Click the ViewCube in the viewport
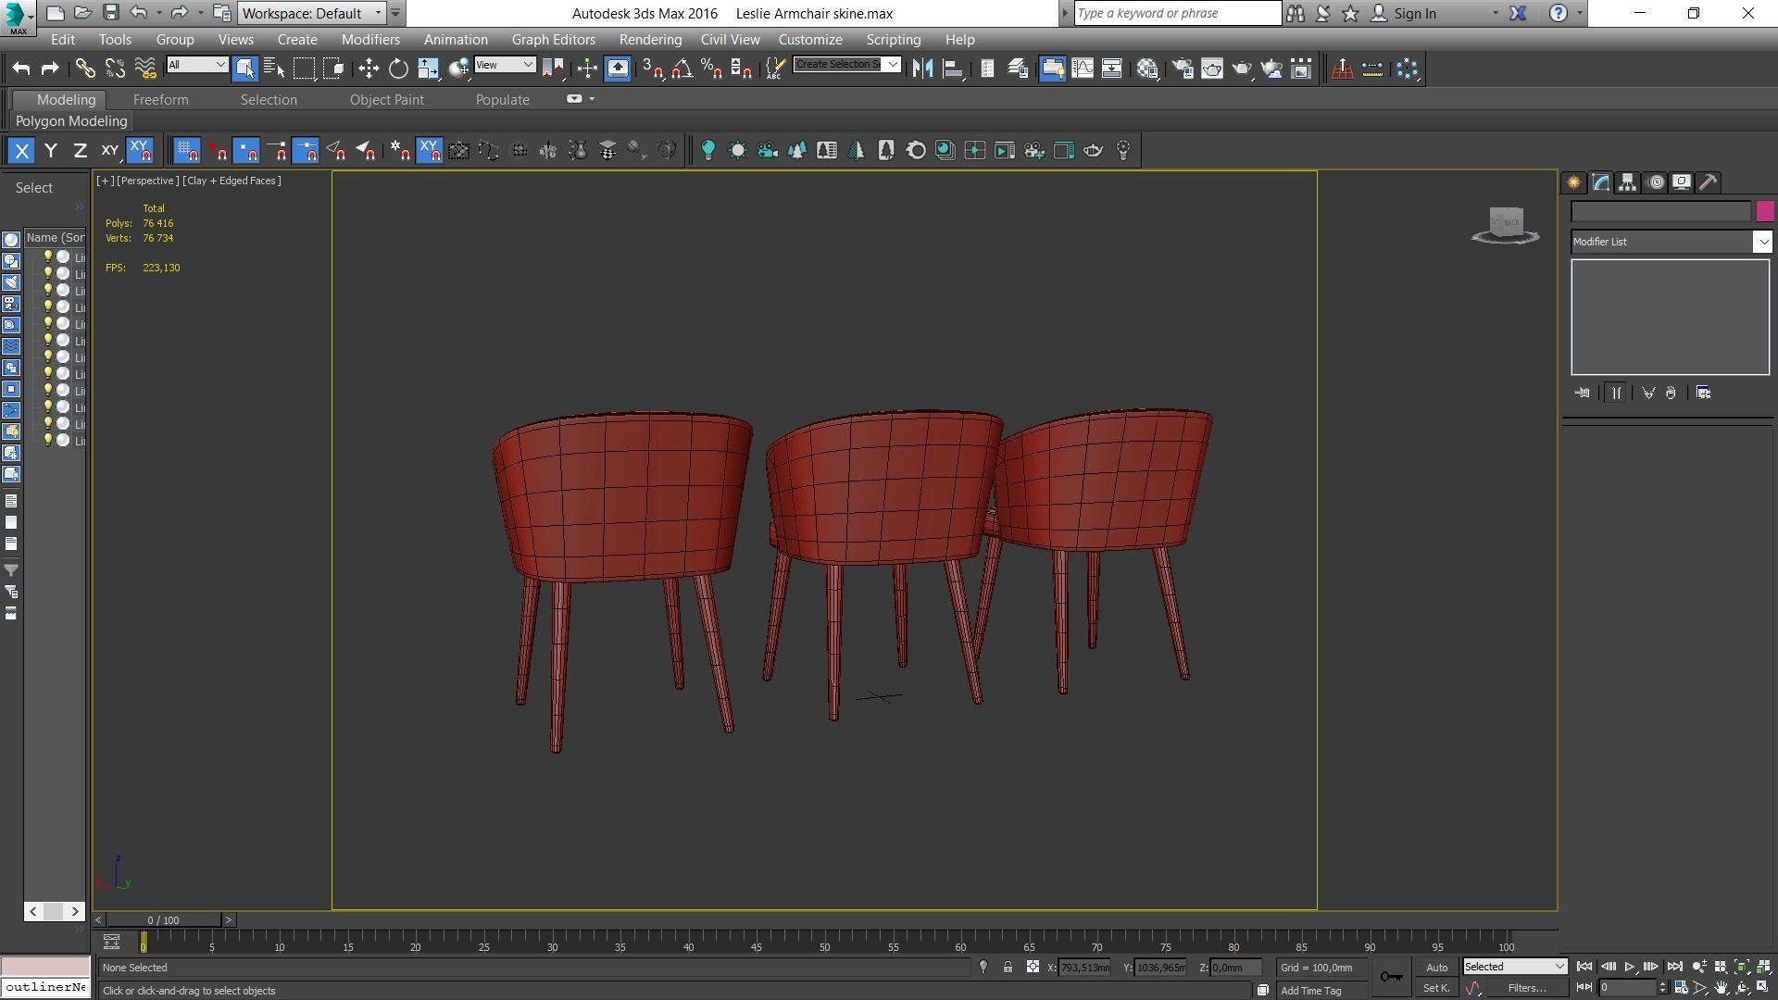The image size is (1778, 1000). (x=1506, y=225)
